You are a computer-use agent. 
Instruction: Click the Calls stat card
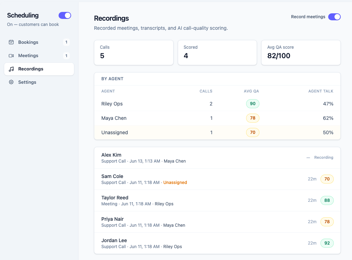click(134, 53)
